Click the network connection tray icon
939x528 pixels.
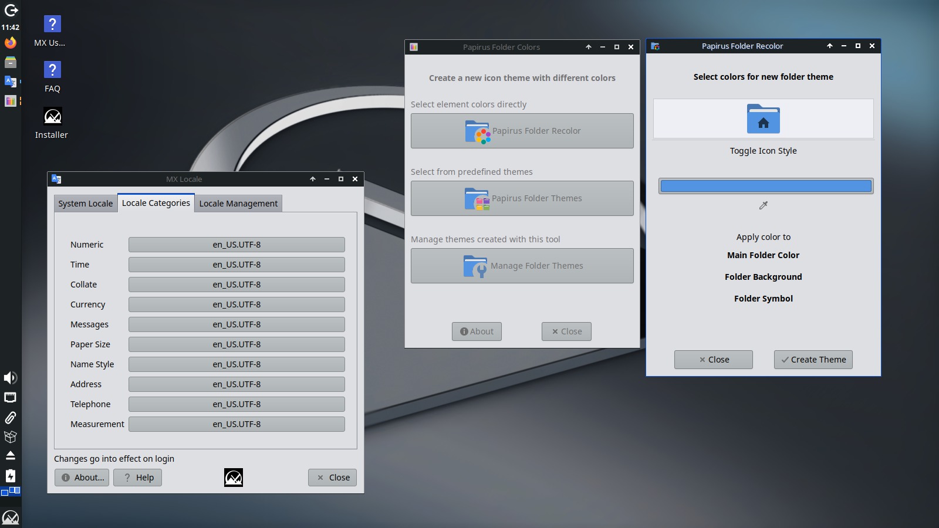11,397
